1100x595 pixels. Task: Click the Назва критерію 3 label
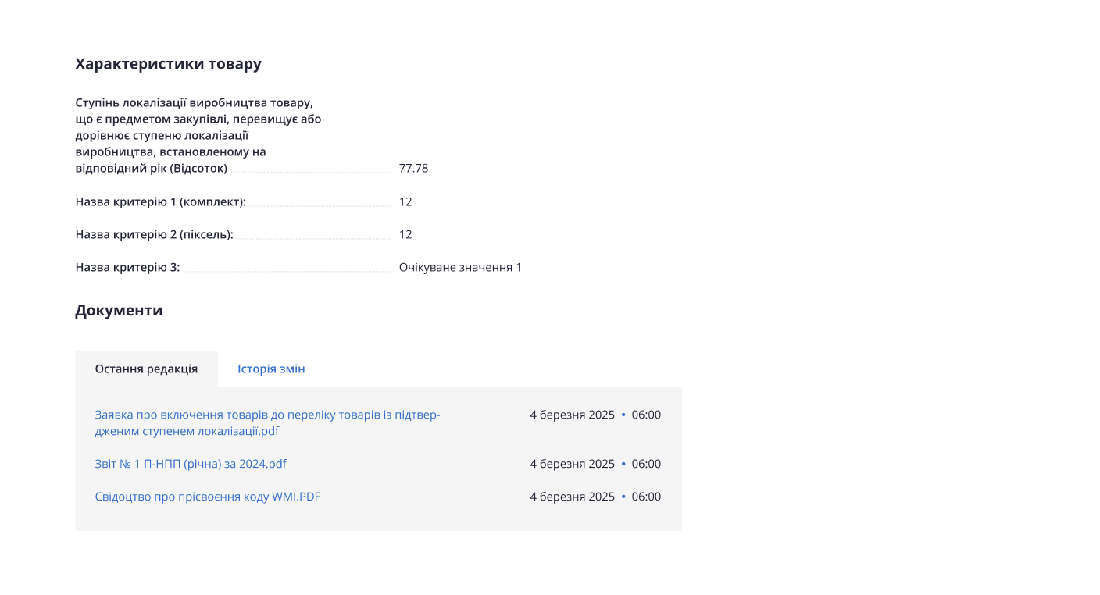tap(127, 268)
